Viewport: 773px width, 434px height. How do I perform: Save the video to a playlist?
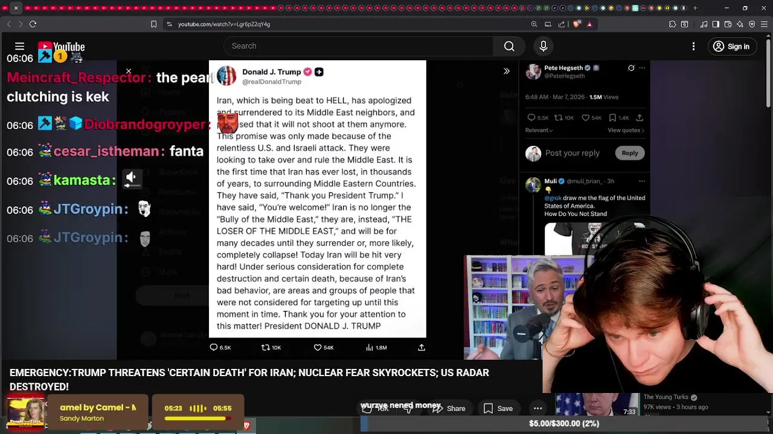tap(498, 409)
